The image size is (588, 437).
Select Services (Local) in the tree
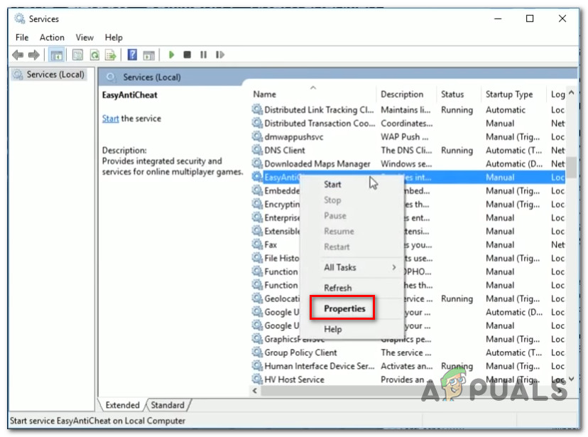tap(49, 75)
